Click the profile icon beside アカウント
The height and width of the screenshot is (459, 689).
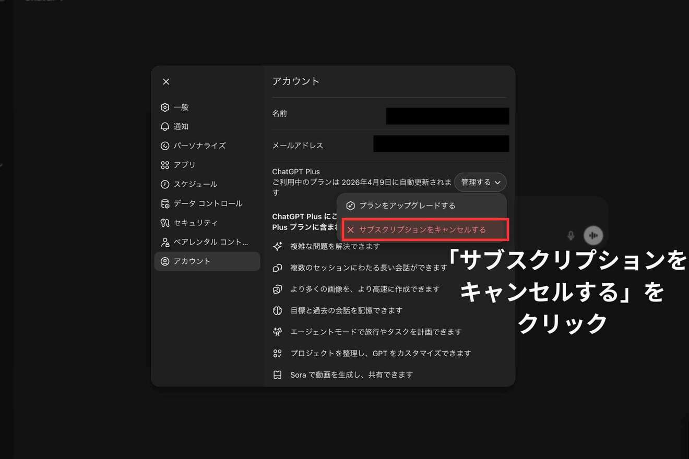(165, 261)
